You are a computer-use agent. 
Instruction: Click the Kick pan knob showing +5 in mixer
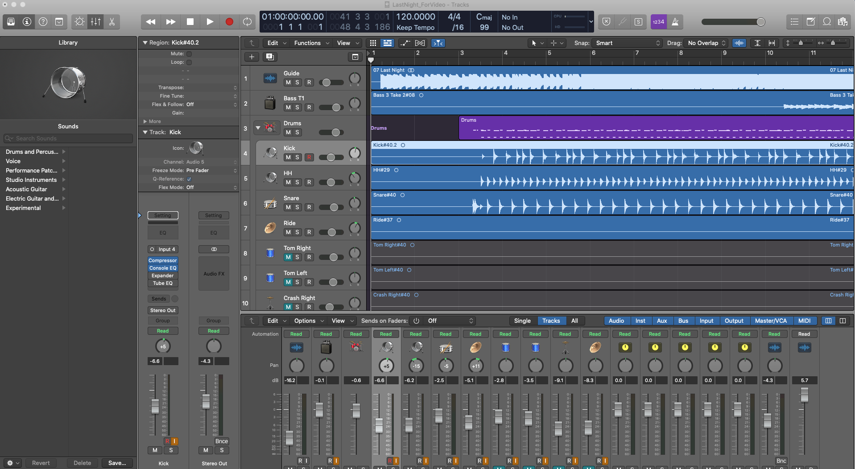coord(386,366)
